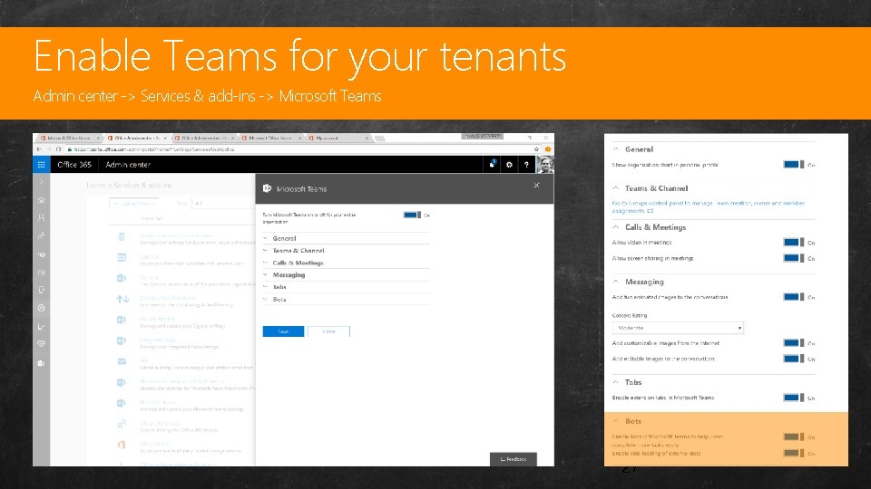
Task: Open the Groups control panel link
Action: pyautogui.click(x=709, y=206)
